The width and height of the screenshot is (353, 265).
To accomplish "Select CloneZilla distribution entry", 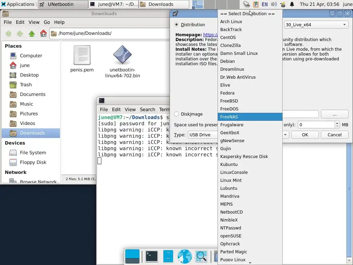I will coord(250,45).
